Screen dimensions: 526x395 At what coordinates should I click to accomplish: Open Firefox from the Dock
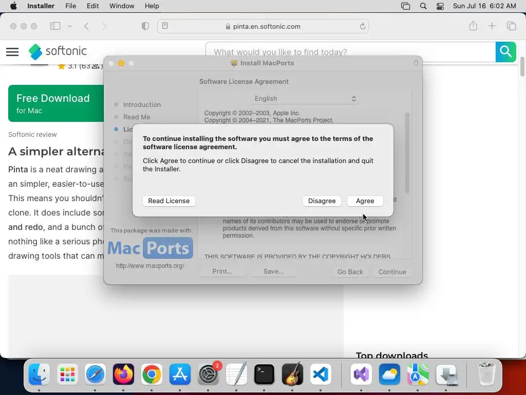point(123,374)
